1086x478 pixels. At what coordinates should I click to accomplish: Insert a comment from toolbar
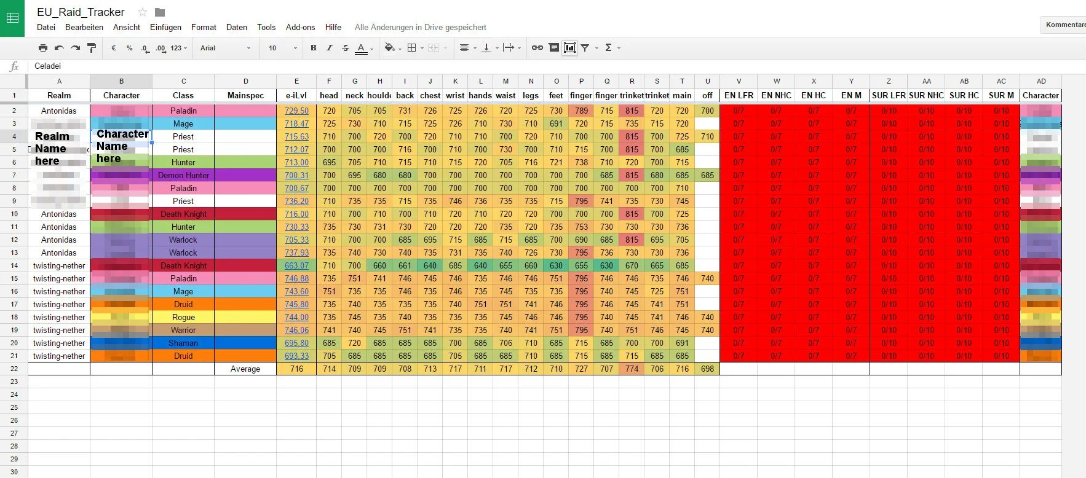[x=553, y=48]
